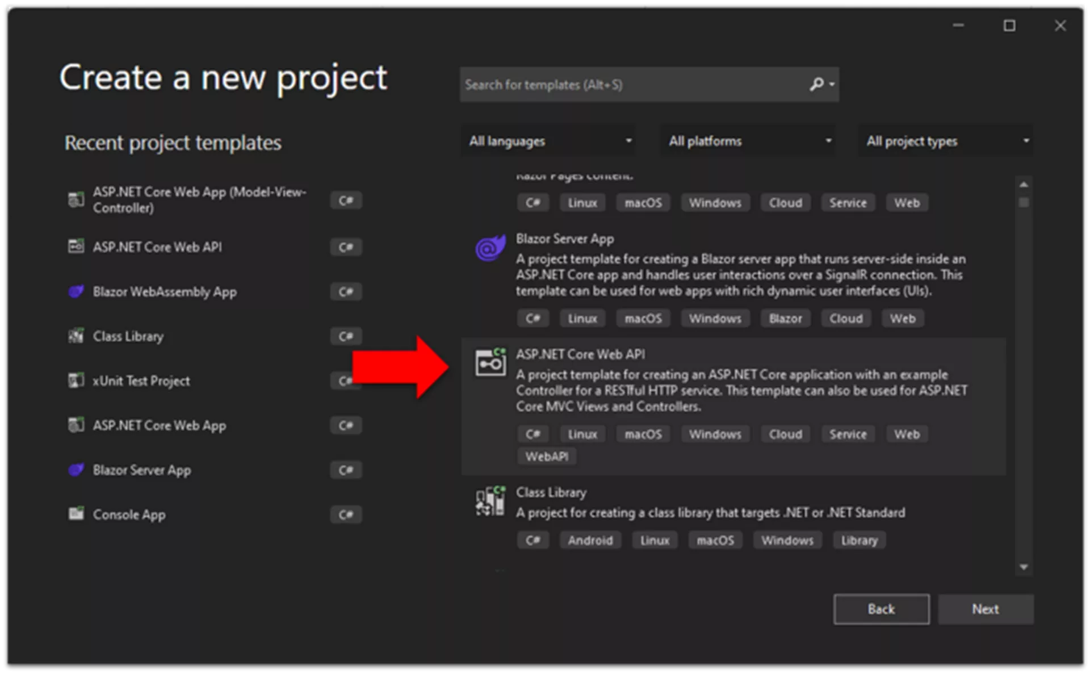The width and height of the screenshot is (1090, 673).
Task: Select recent xUnit Test Project icon
Action: click(x=76, y=380)
